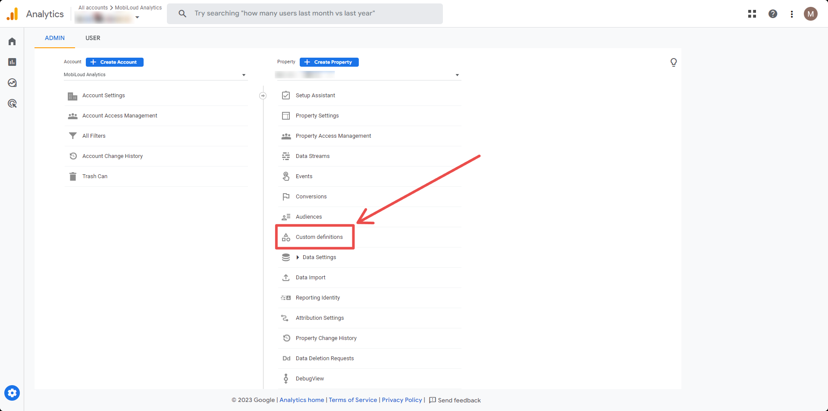Click the Property Settings layout icon
The image size is (828, 411).
coord(286,116)
